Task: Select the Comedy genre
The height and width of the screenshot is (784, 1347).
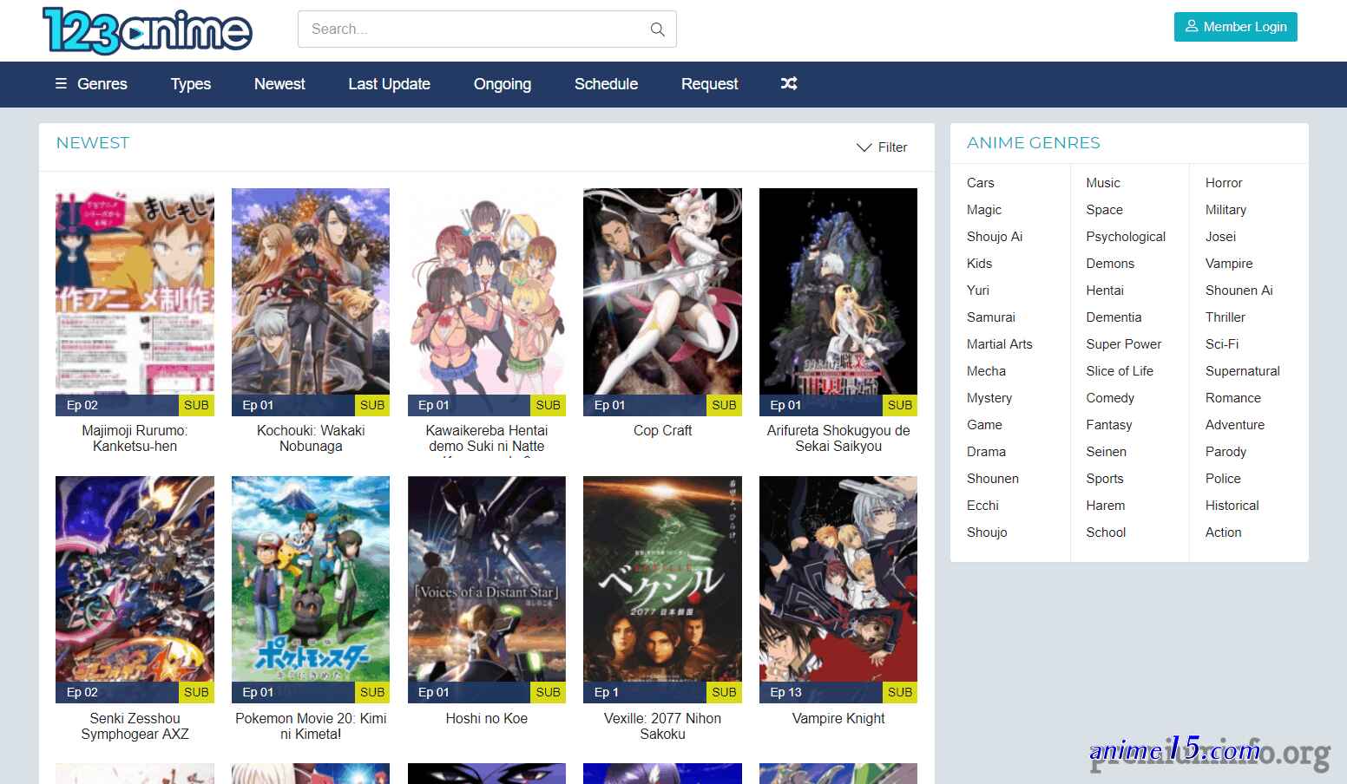Action: 1110,398
